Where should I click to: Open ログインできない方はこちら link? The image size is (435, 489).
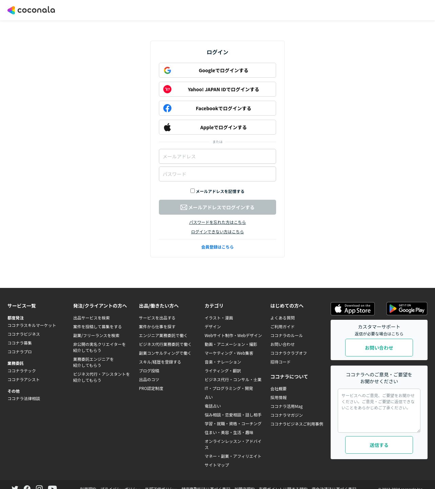point(217,232)
